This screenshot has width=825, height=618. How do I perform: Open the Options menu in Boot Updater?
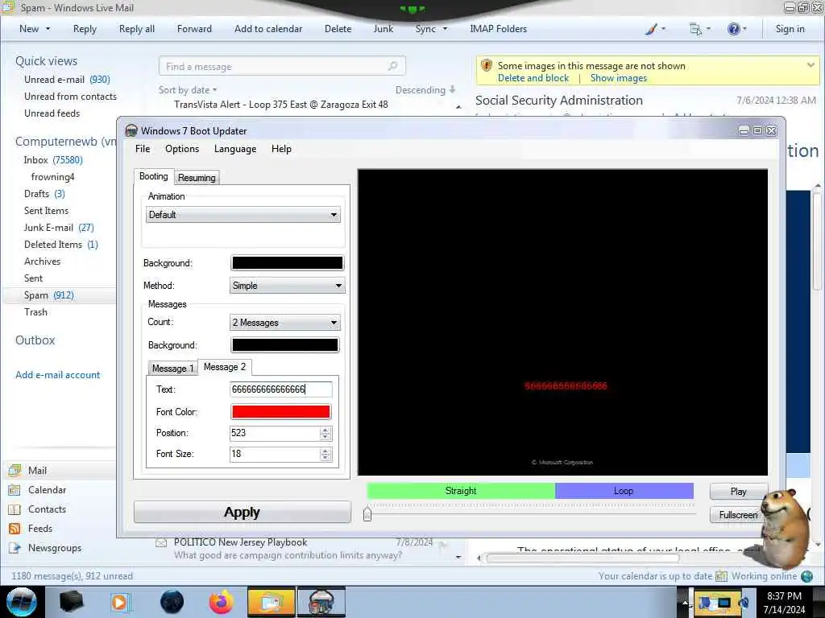182,149
